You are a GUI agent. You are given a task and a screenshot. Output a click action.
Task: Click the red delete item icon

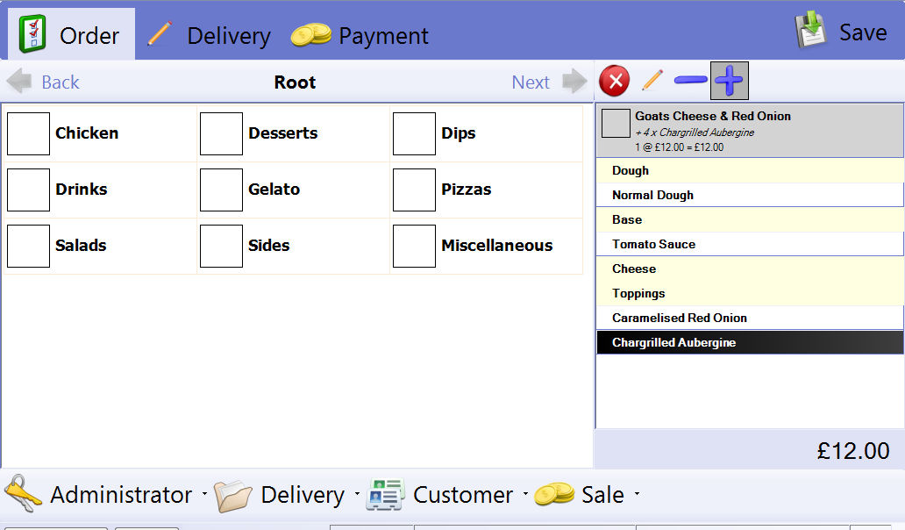click(614, 82)
